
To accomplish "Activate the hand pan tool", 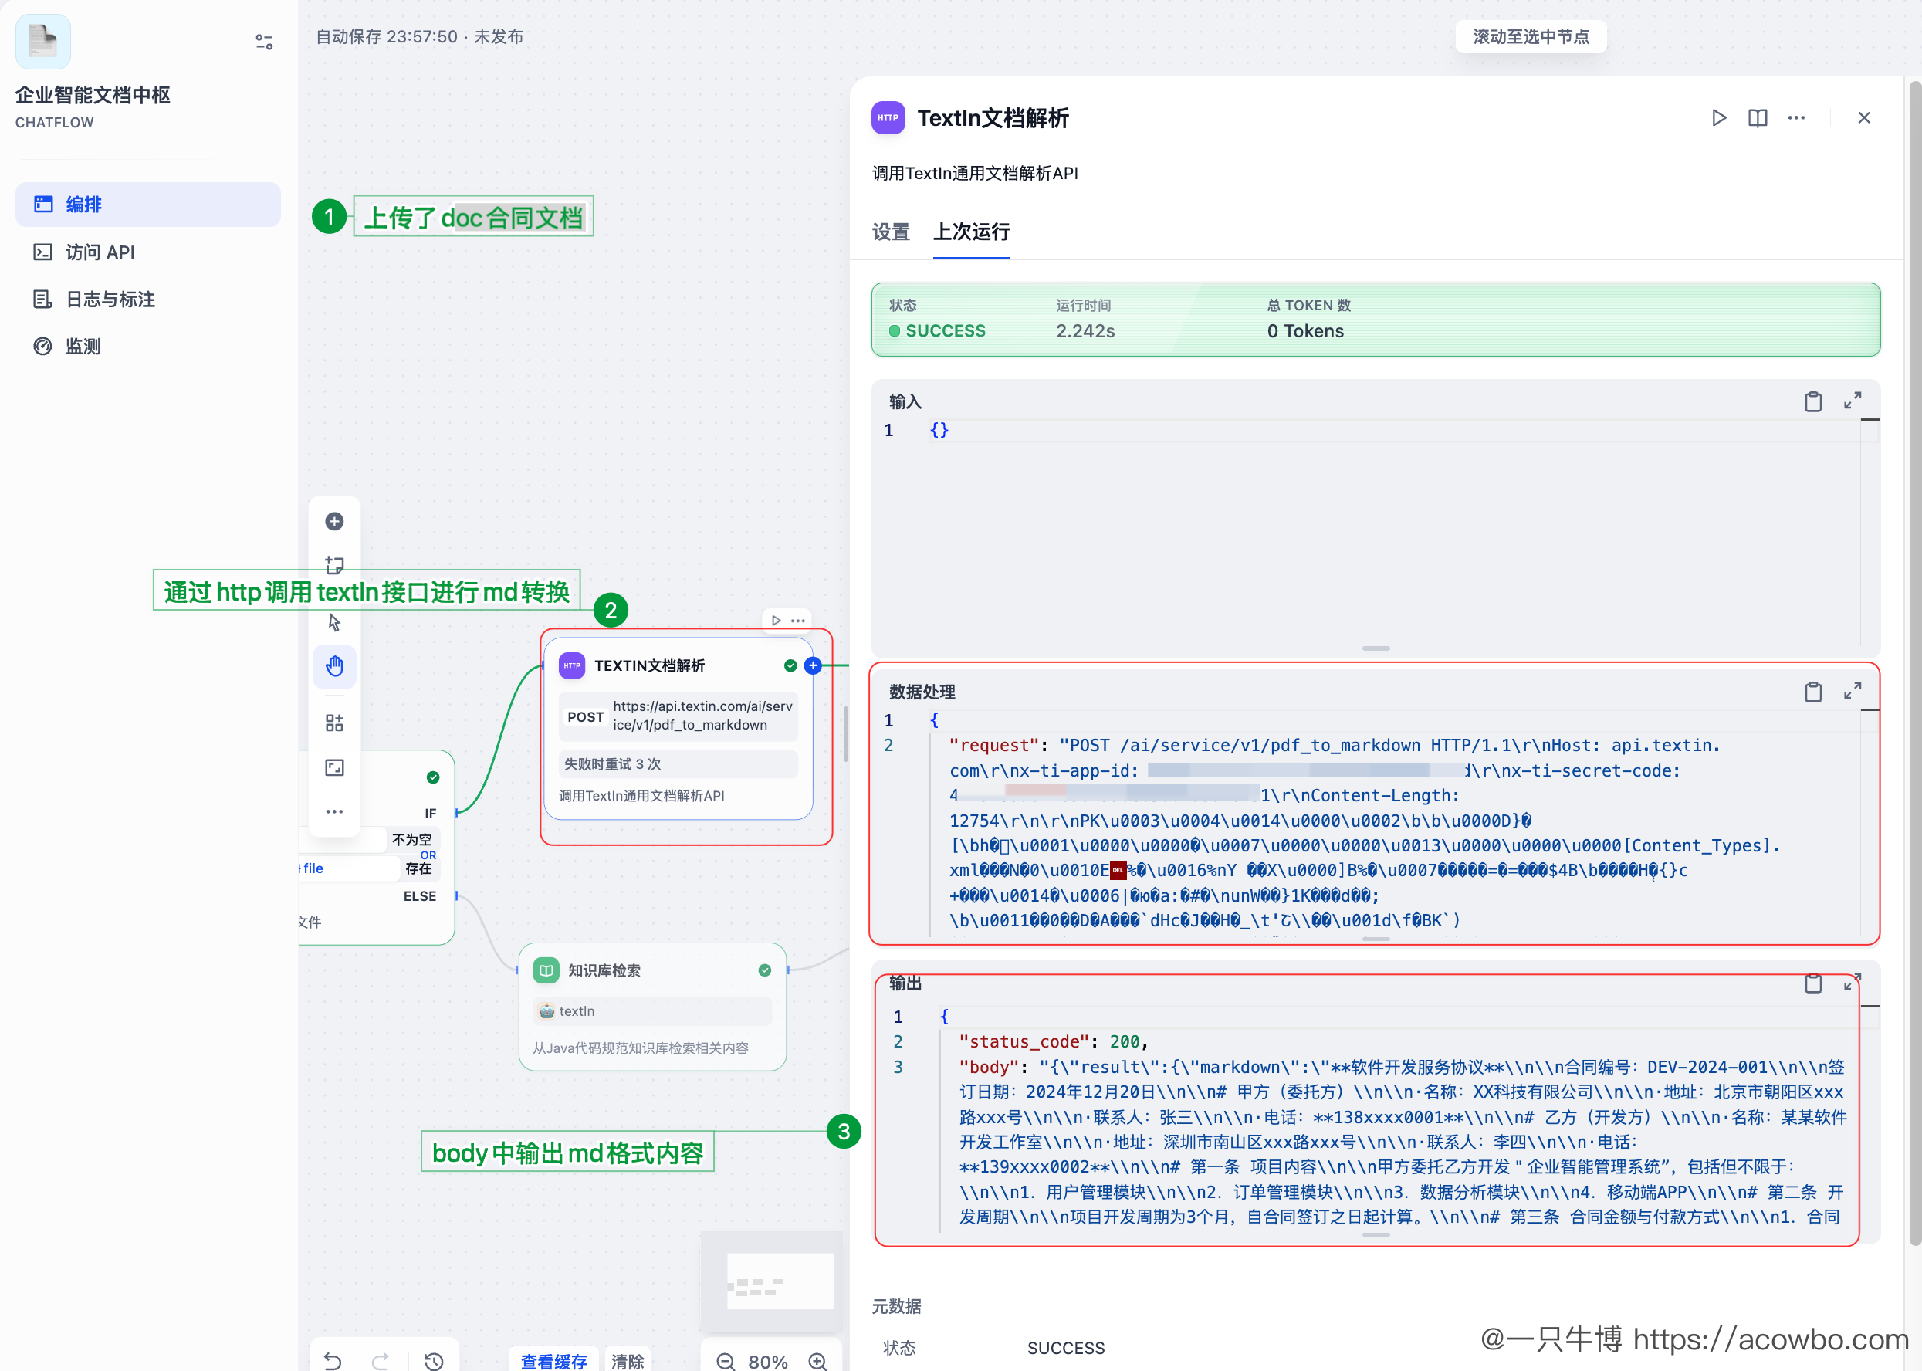I will pos(334,666).
